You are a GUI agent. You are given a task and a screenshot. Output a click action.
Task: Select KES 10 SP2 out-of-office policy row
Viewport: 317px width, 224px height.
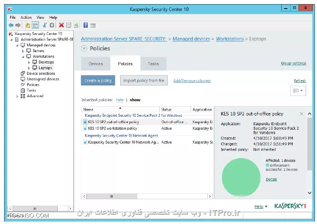click(147, 122)
